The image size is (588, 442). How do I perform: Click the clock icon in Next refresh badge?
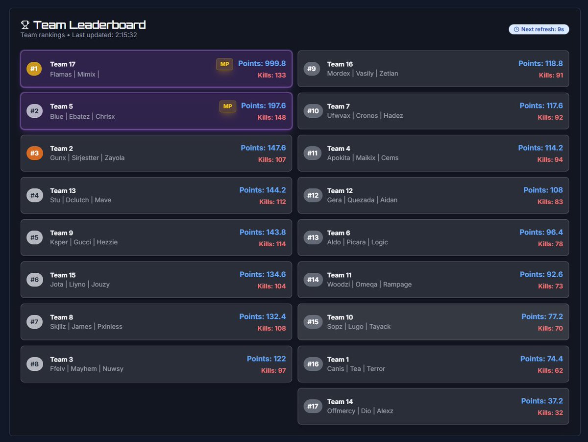coord(516,29)
